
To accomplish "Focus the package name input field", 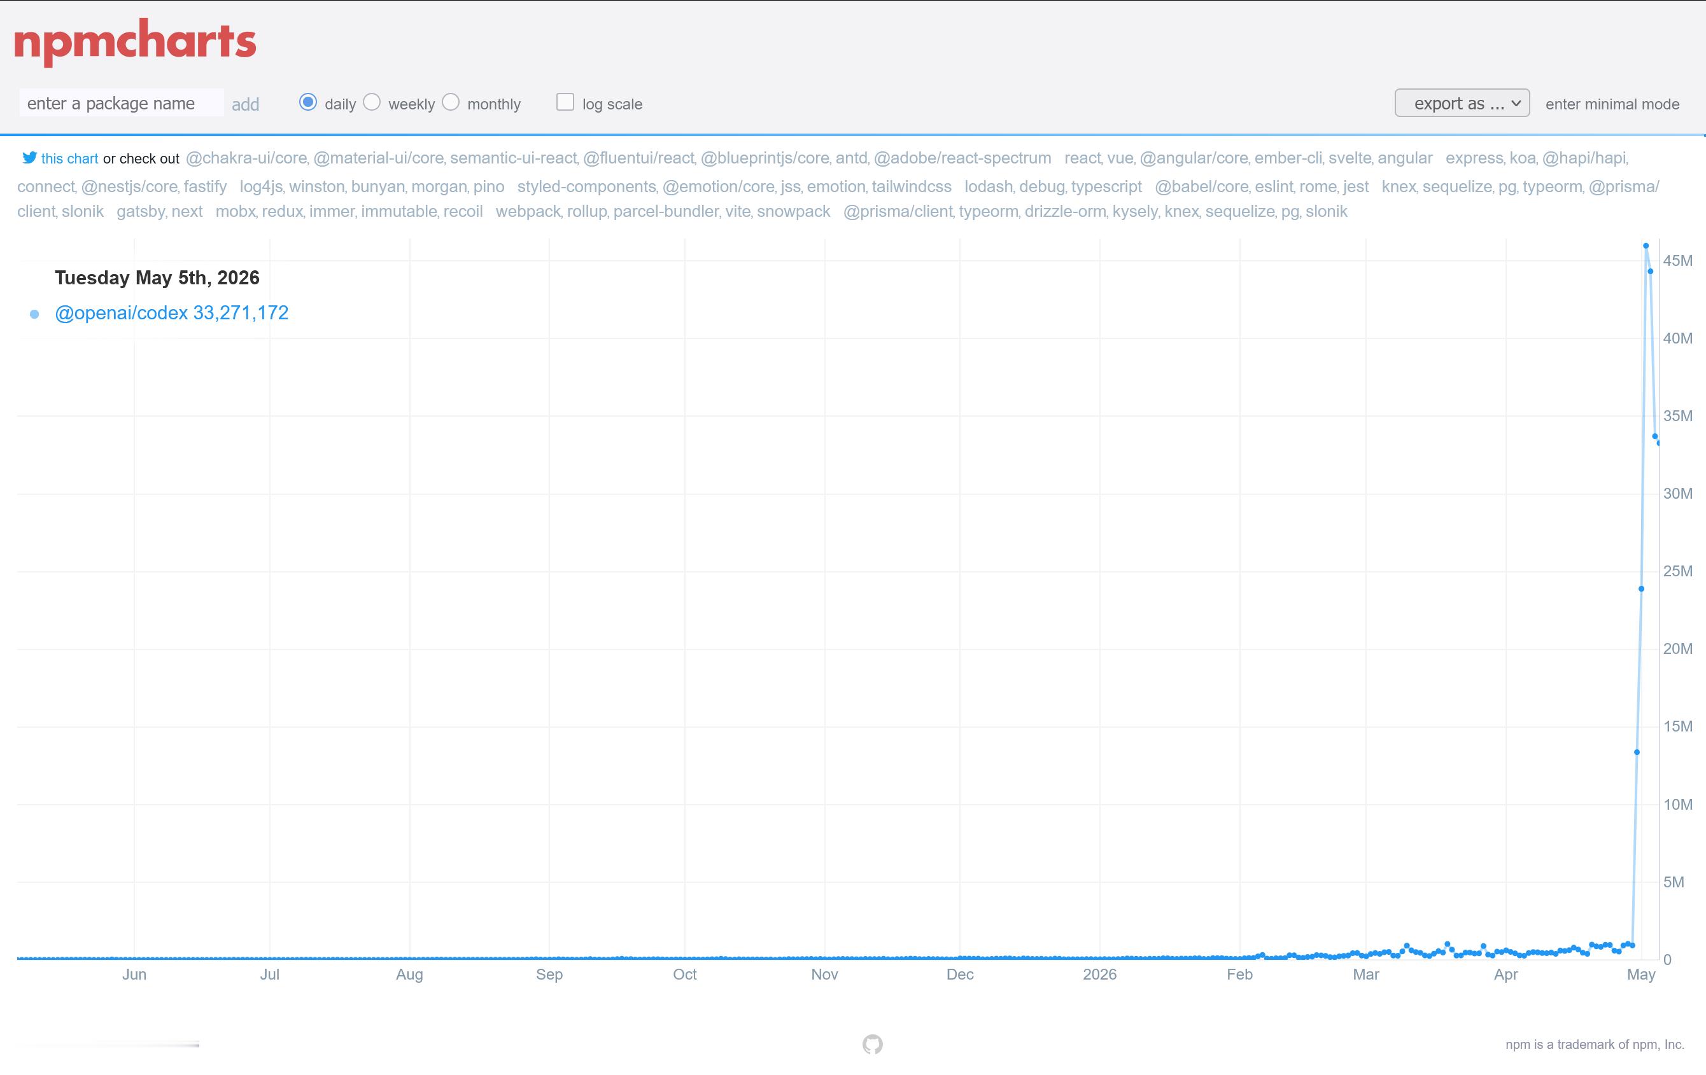I will [122, 104].
